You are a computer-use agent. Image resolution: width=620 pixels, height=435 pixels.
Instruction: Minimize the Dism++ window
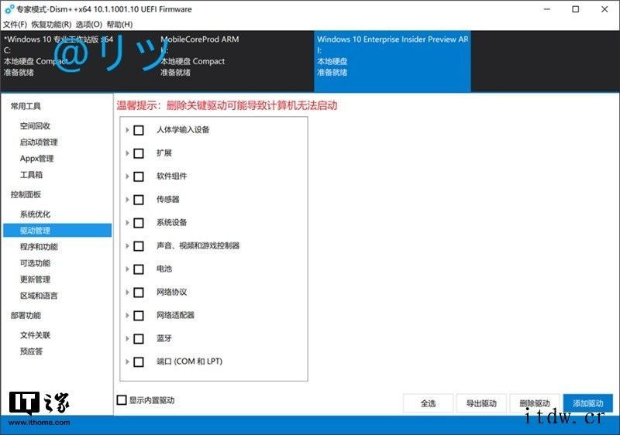click(547, 9)
